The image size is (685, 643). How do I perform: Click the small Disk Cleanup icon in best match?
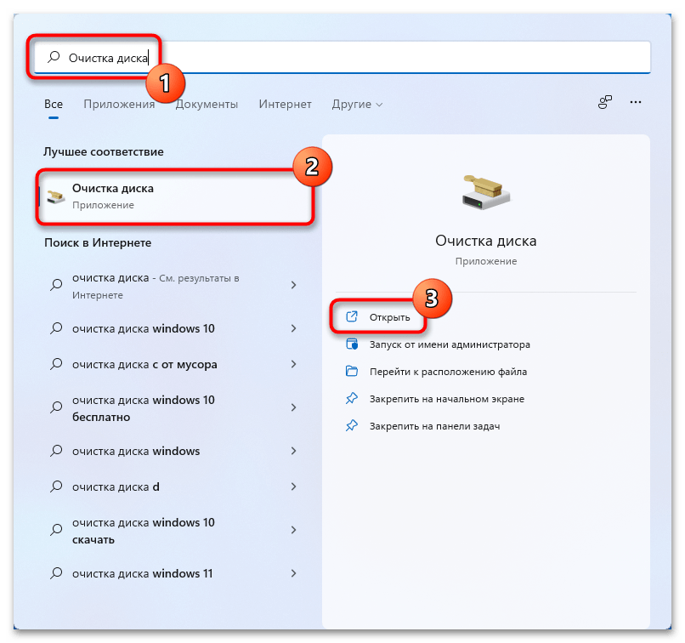pyautogui.click(x=56, y=196)
